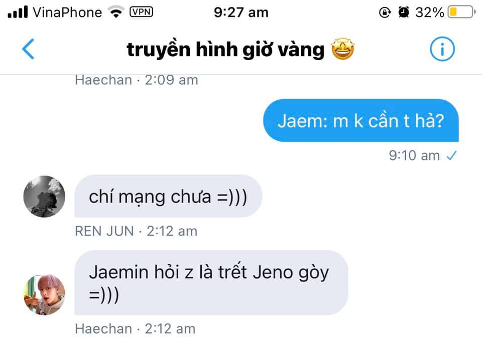Tap the VPN indicator in the status bar
Screen dimensions: 482x338
(141, 12)
